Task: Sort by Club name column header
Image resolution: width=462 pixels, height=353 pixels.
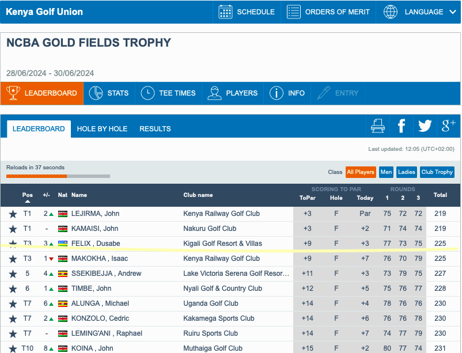Action: [198, 195]
